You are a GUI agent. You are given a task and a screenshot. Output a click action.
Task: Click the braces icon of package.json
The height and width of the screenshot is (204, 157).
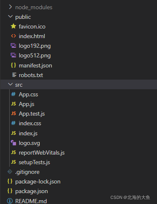click(10, 191)
